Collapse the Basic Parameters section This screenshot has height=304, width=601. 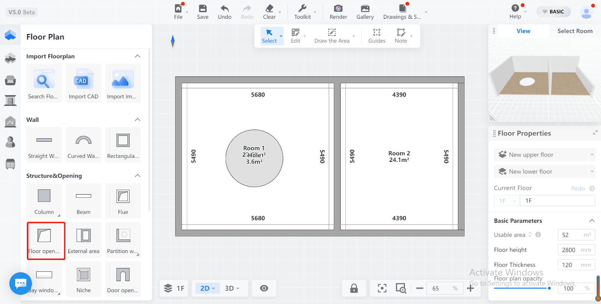pos(592,221)
